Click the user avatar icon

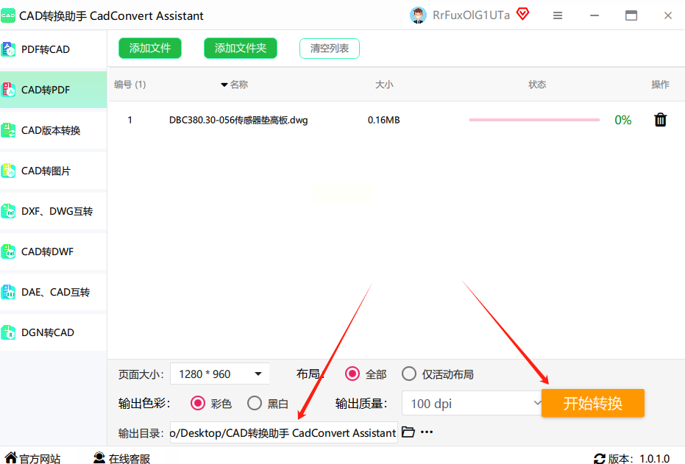point(418,15)
